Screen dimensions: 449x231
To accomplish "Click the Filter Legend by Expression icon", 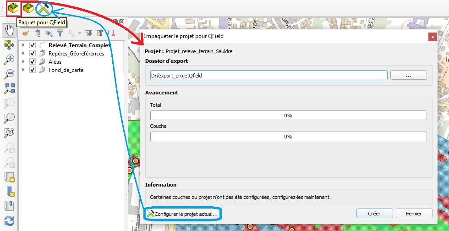I will pyautogui.click(x=71, y=33).
